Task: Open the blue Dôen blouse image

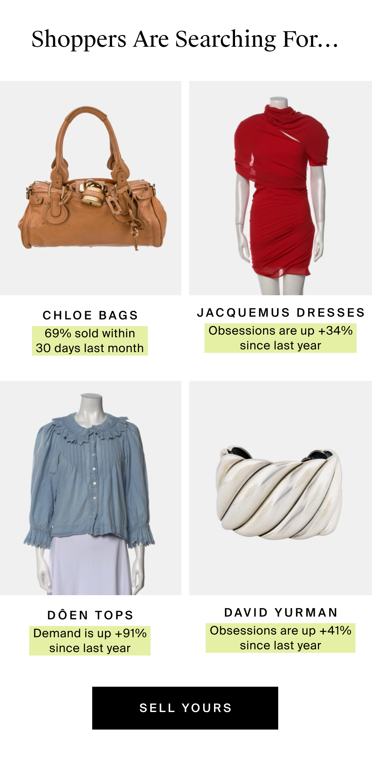Action: tap(91, 488)
